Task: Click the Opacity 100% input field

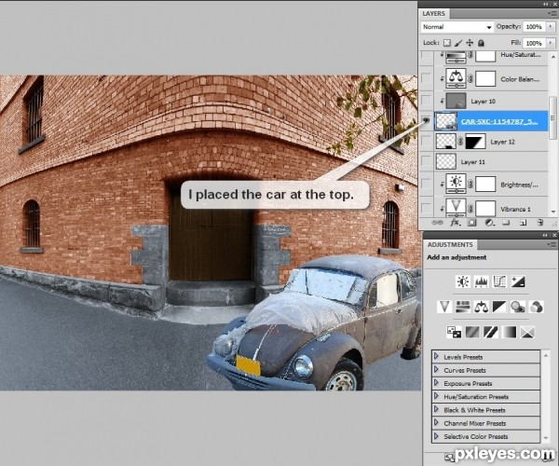Action: [x=534, y=27]
